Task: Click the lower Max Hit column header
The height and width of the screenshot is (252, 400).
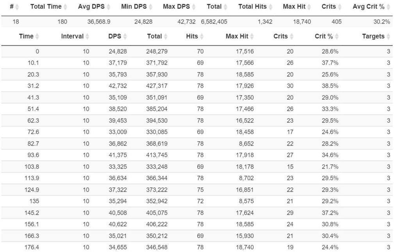Action: pyautogui.click(x=237, y=36)
